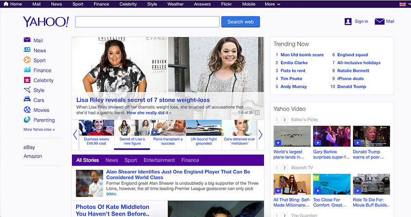Select Cara detained over meltdown story

(x=239, y=134)
